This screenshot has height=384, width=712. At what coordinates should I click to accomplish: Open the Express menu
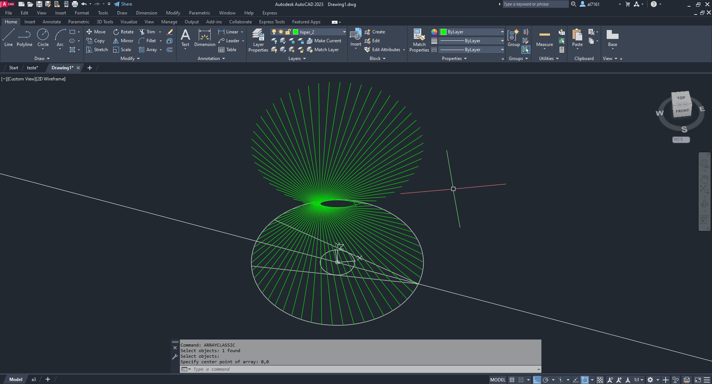pyautogui.click(x=270, y=13)
